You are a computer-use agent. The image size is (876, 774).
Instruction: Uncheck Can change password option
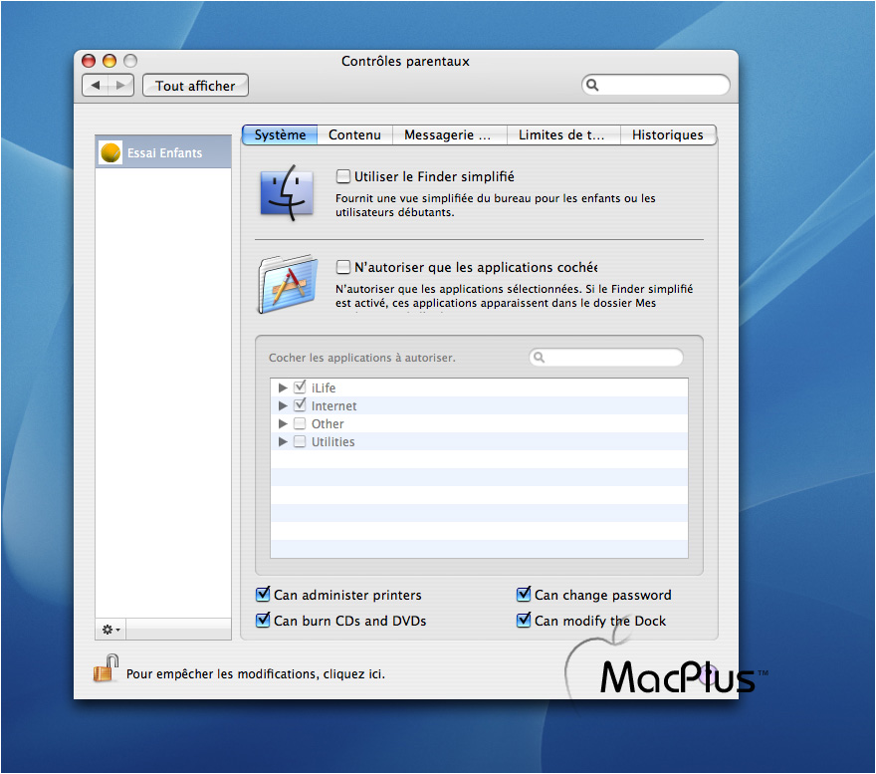coord(524,595)
